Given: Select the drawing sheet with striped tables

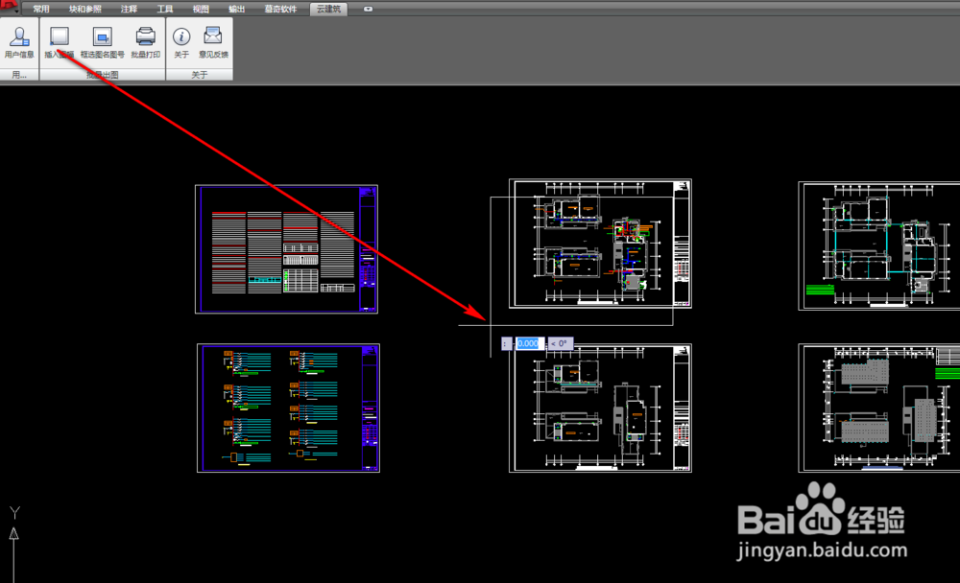Looking at the screenshot, I should pos(286,249).
